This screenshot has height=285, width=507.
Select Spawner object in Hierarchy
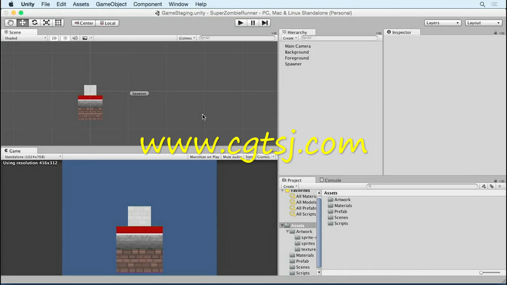(293, 64)
